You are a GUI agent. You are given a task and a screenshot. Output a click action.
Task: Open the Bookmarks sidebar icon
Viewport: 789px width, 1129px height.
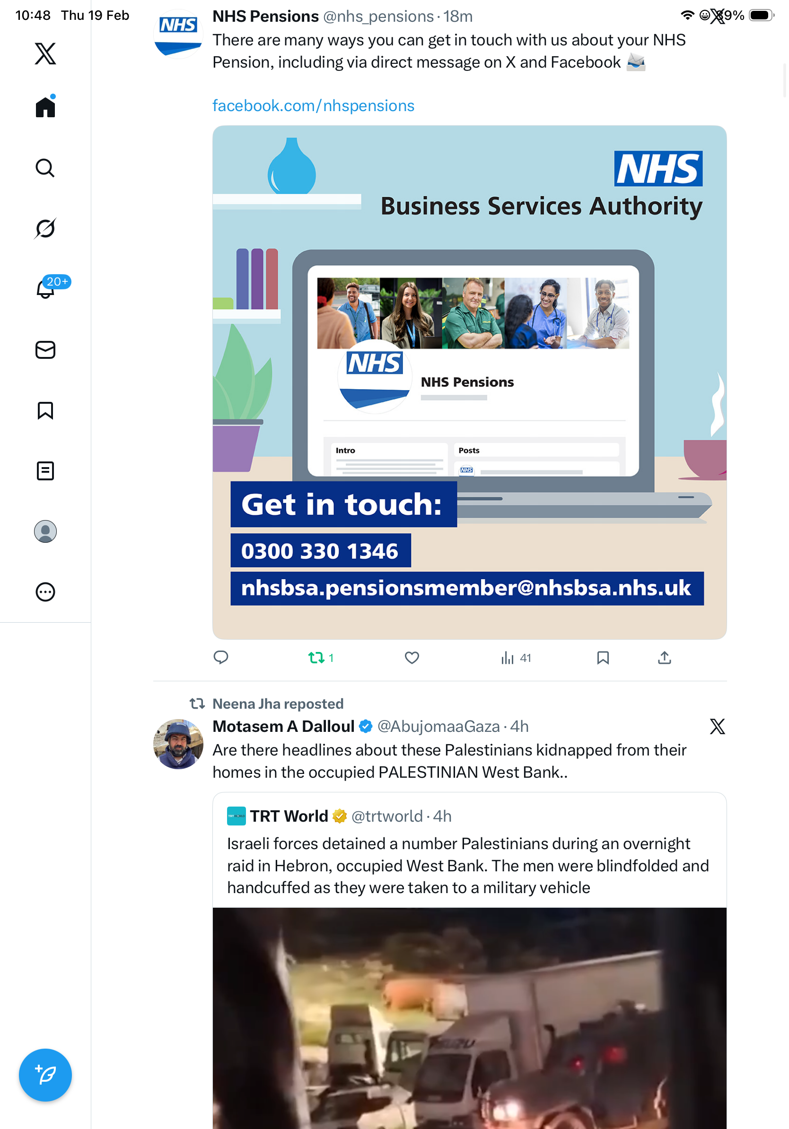(x=45, y=410)
